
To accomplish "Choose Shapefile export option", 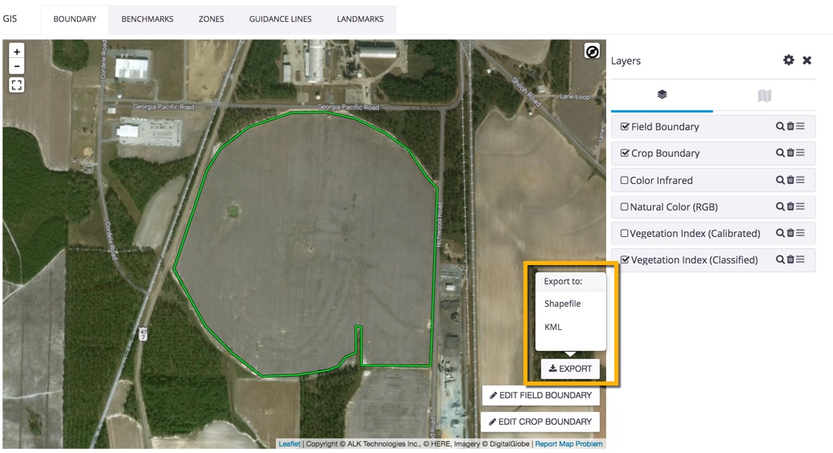I will tap(562, 304).
